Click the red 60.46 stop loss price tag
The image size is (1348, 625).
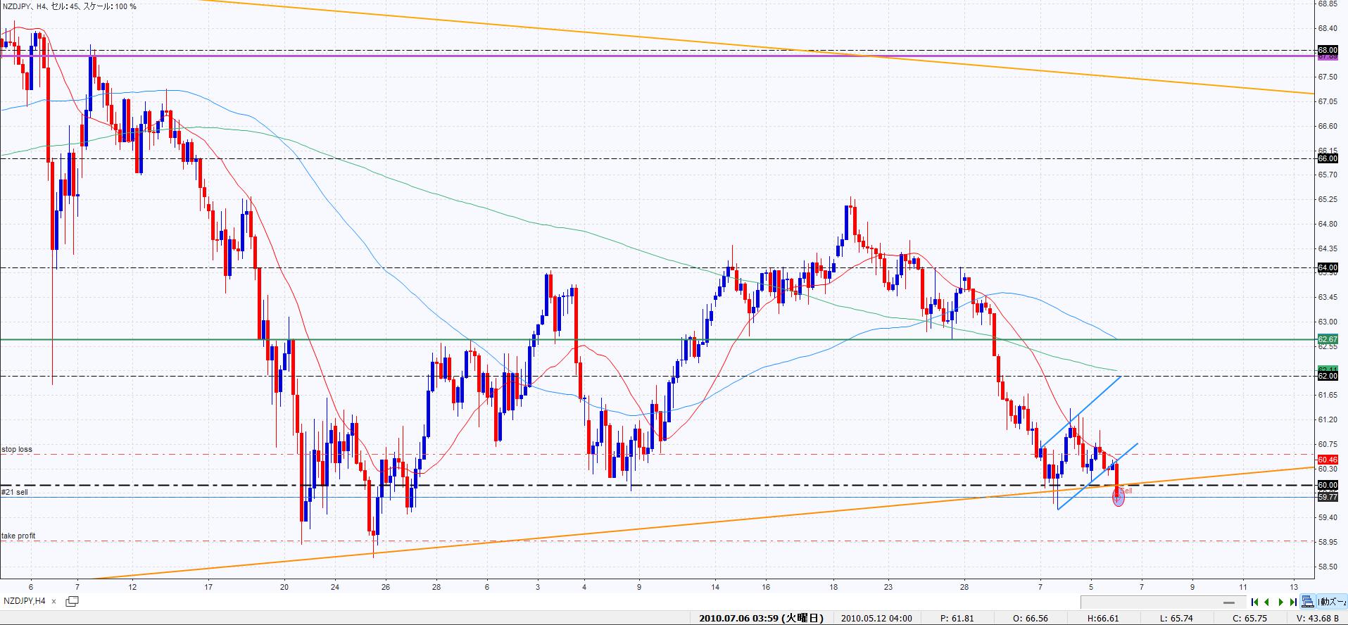tap(1327, 460)
